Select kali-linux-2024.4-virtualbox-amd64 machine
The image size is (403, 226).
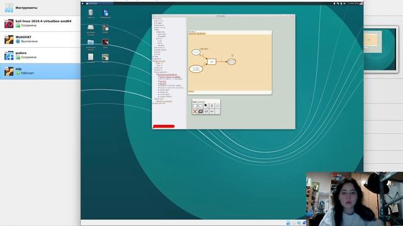[40, 23]
